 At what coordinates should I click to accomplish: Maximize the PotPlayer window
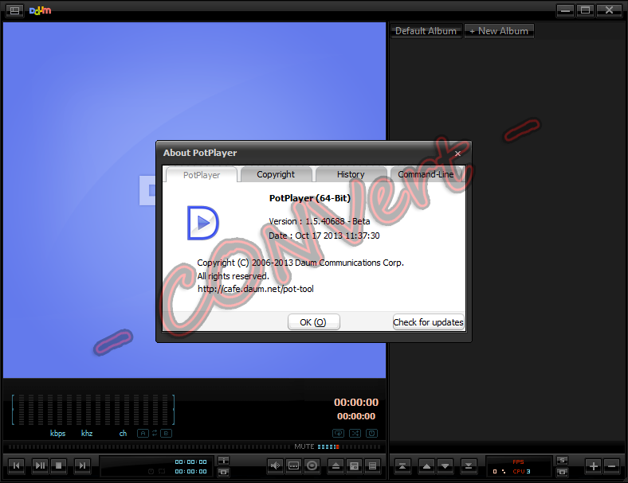pyautogui.click(x=585, y=10)
